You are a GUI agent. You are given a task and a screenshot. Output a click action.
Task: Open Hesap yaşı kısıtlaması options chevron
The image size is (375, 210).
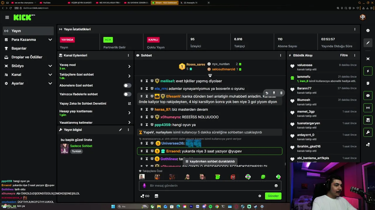(x=129, y=113)
